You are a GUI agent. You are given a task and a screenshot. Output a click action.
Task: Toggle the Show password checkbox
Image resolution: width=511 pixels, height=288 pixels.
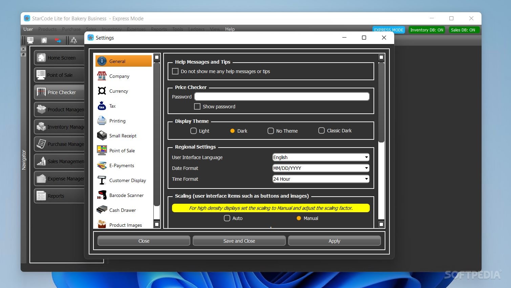(197, 107)
